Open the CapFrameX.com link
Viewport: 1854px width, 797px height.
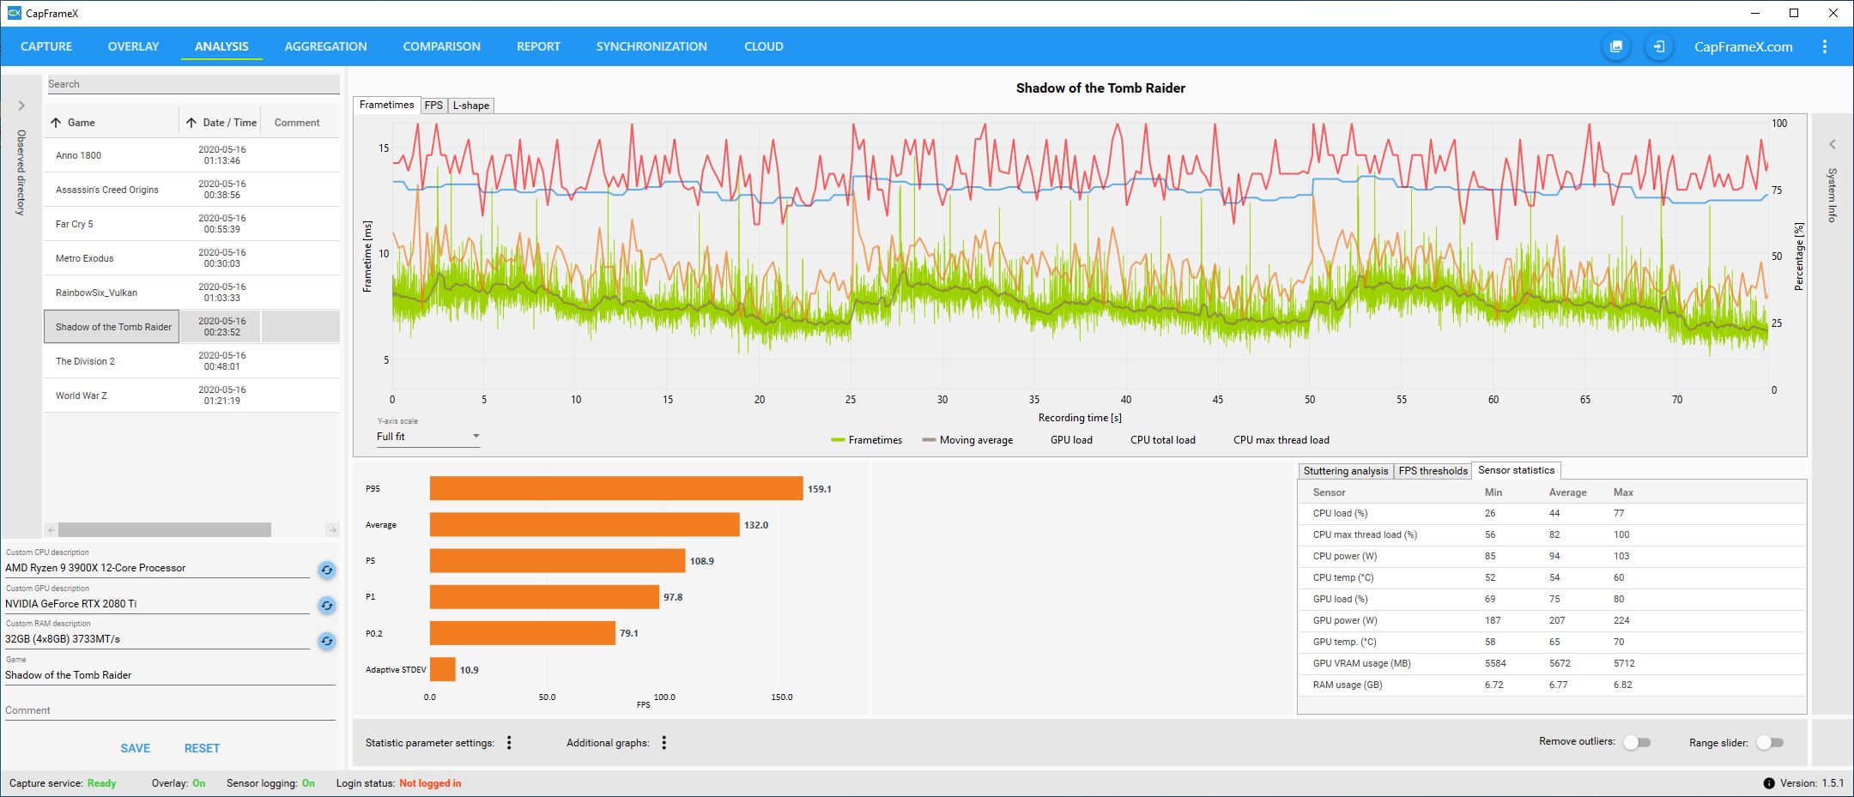[1743, 47]
